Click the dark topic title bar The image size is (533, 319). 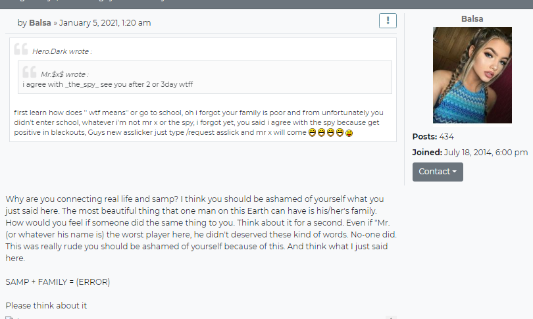point(266,4)
